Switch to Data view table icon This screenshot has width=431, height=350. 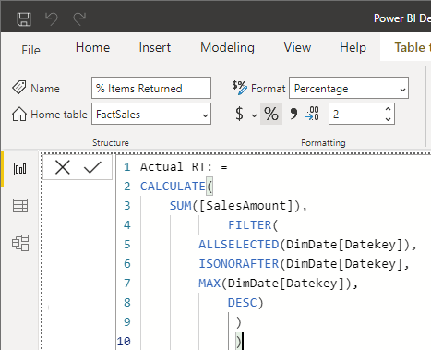(20, 206)
